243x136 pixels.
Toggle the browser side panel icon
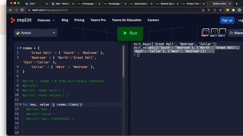pyautogui.click(x=239, y=10)
